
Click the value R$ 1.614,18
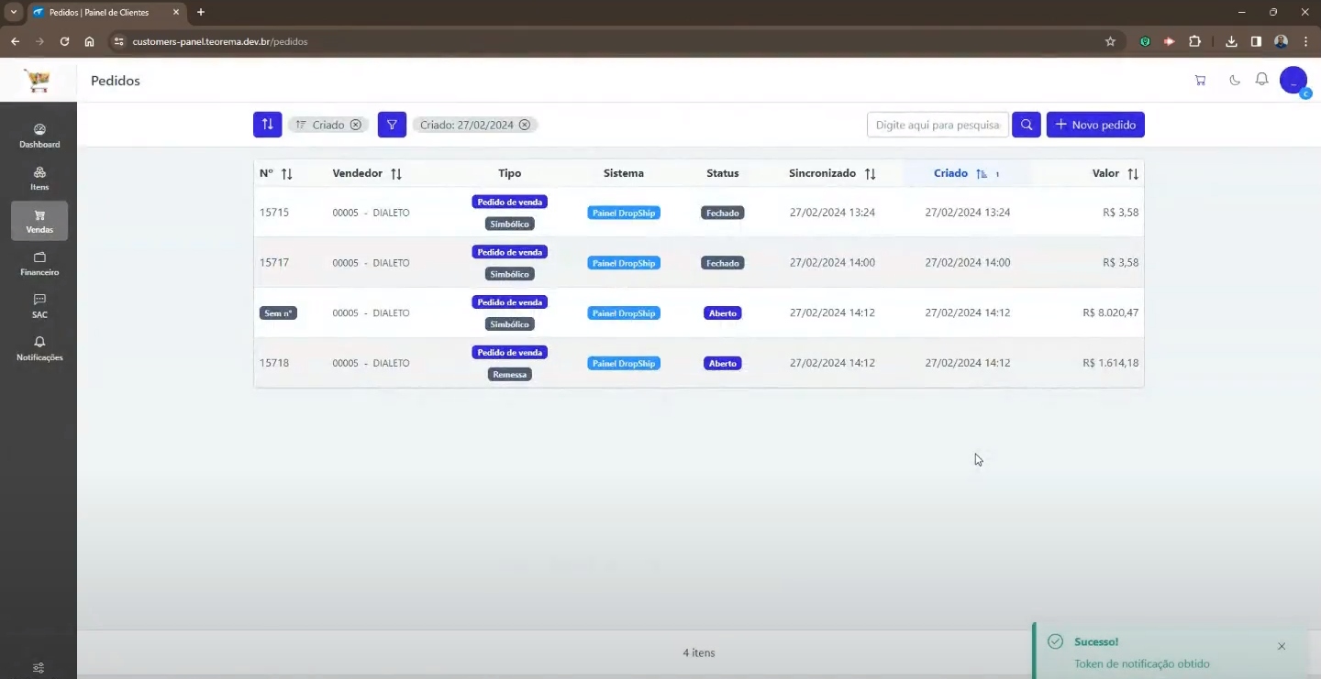point(1111,363)
